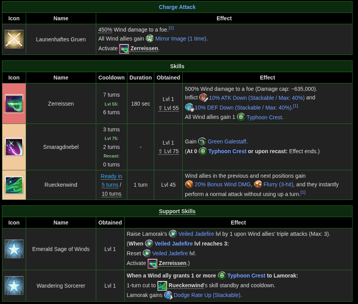Image resolution: width=358 pixels, height=304 pixels.
Task: Open footnote [1] after Wind damage to a foe
Action: (x=171, y=28)
